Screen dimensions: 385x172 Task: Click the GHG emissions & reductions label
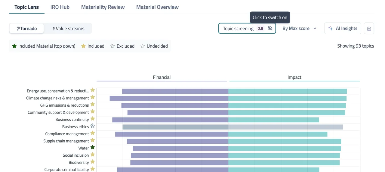(x=64, y=105)
